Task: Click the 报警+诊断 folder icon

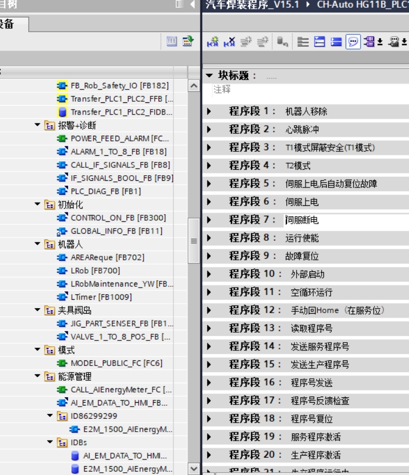Action: point(50,125)
